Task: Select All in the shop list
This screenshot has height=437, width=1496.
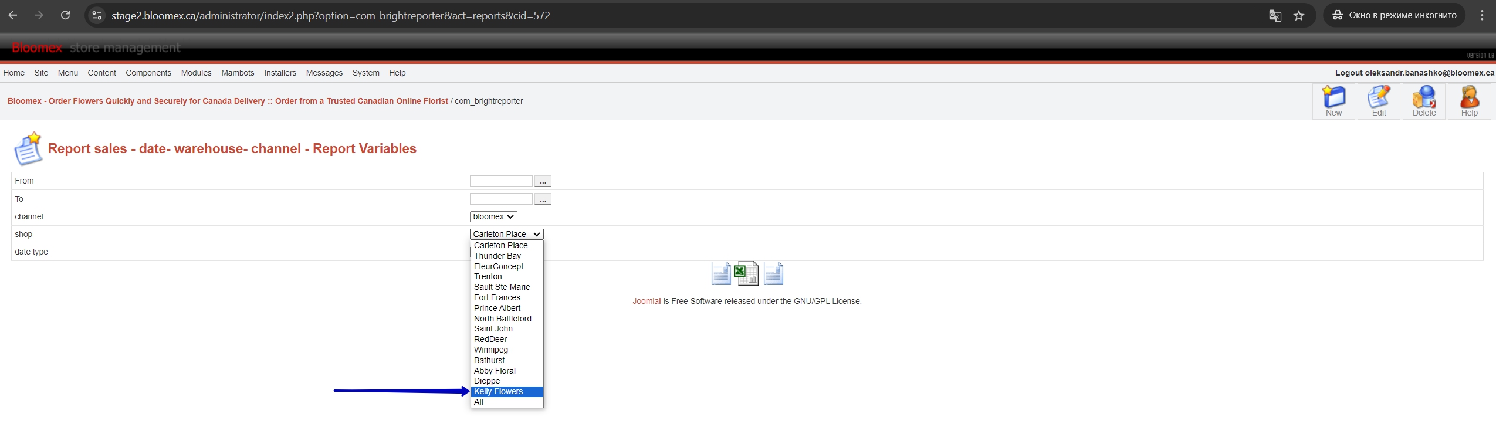Action: [x=507, y=402]
